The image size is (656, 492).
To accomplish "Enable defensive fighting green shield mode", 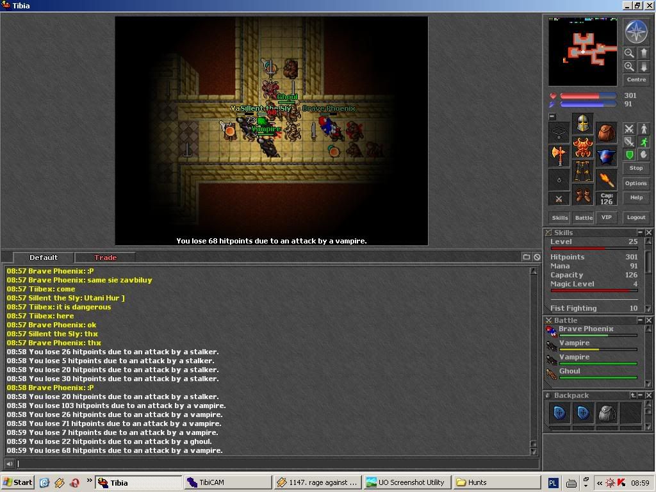I will click(x=629, y=155).
